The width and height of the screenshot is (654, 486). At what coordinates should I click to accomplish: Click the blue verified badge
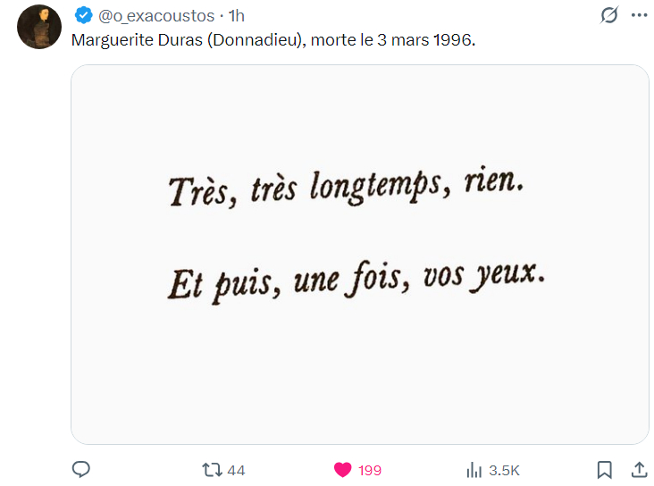(83, 16)
